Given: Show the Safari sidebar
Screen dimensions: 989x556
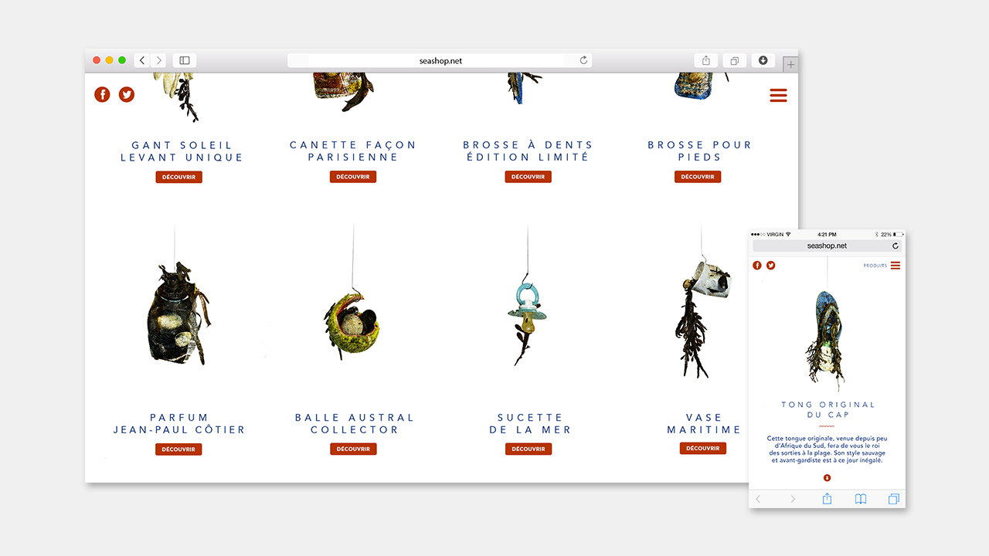Looking at the screenshot, I should 185,60.
